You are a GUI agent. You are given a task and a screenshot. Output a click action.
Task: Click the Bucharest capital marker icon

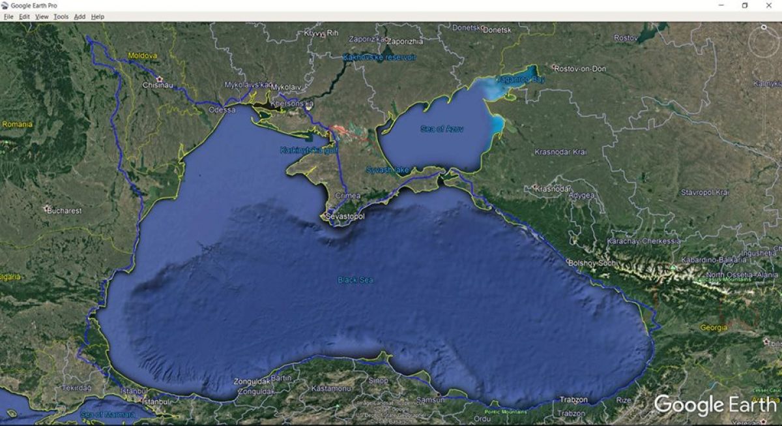tap(47, 209)
